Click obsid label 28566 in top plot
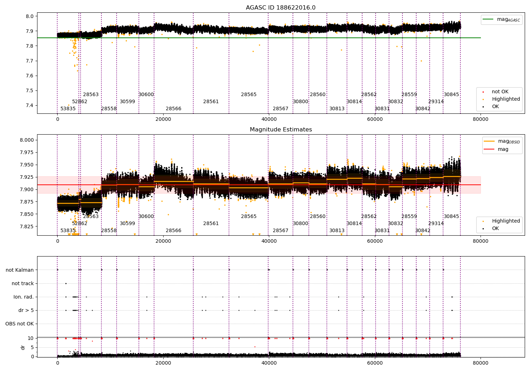Screen dimensions: 530x371 (x=173, y=109)
